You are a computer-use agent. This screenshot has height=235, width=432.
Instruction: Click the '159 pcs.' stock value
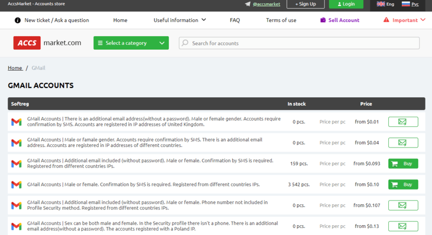point(299,164)
